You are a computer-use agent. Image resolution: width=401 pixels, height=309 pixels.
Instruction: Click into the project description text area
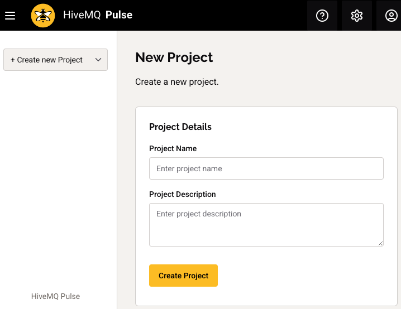coord(266,224)
